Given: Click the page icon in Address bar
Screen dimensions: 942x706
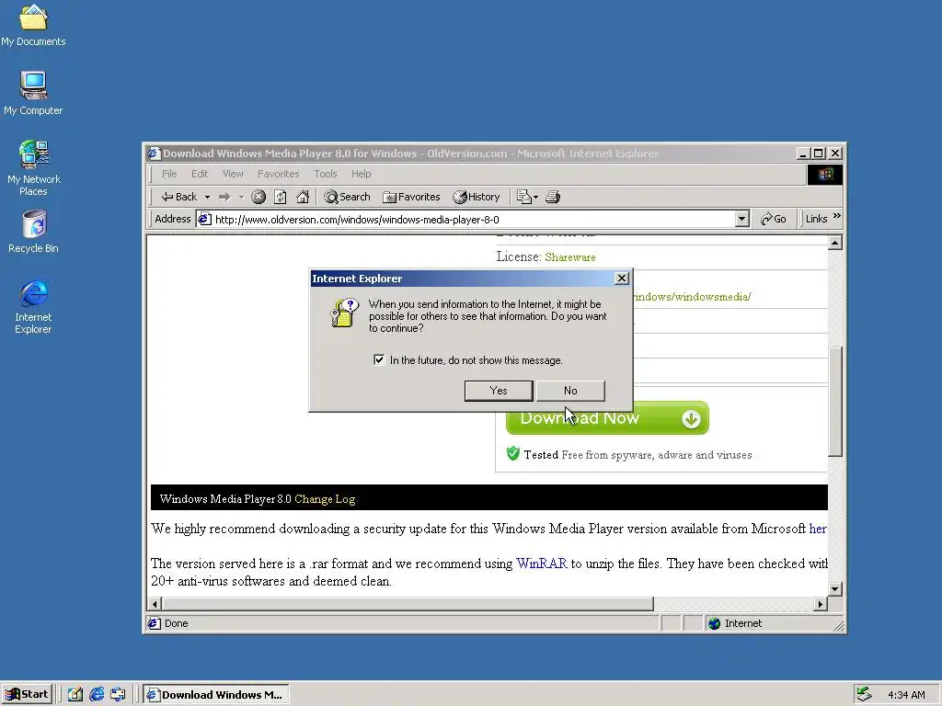Looking at the screenshot, I should tap(205, 219).
